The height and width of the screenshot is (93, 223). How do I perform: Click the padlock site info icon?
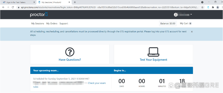18,7
